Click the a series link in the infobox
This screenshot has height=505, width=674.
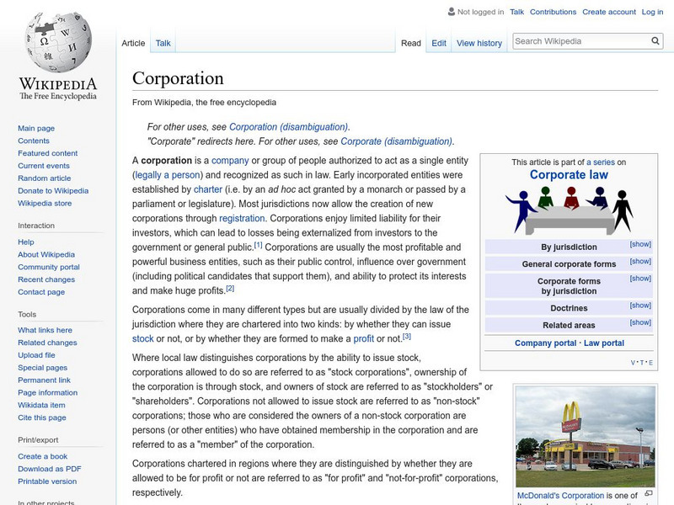point(601,162)
